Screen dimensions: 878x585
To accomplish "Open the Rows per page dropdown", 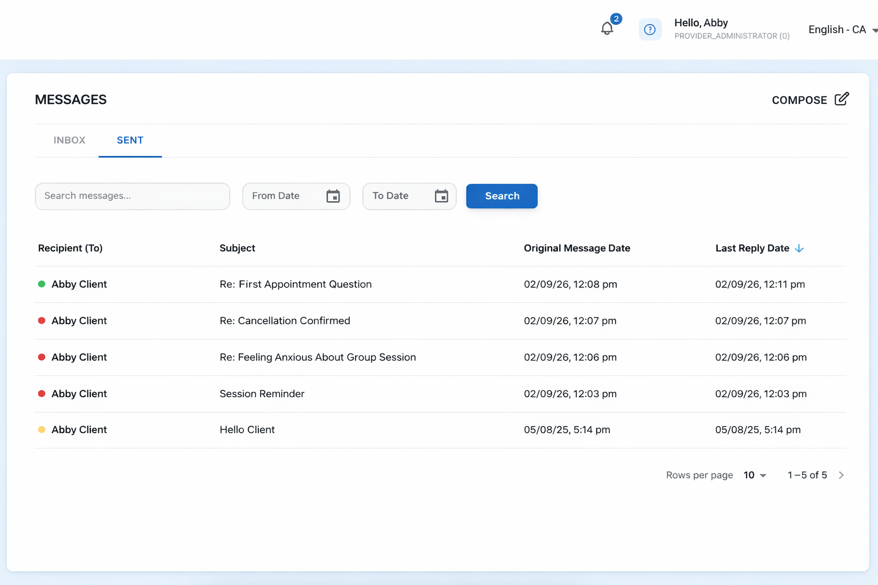I will pyautogui.click(x=755, y=475).
